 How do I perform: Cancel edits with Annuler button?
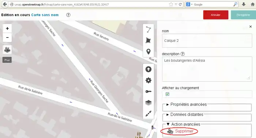[x=216, y=15]
